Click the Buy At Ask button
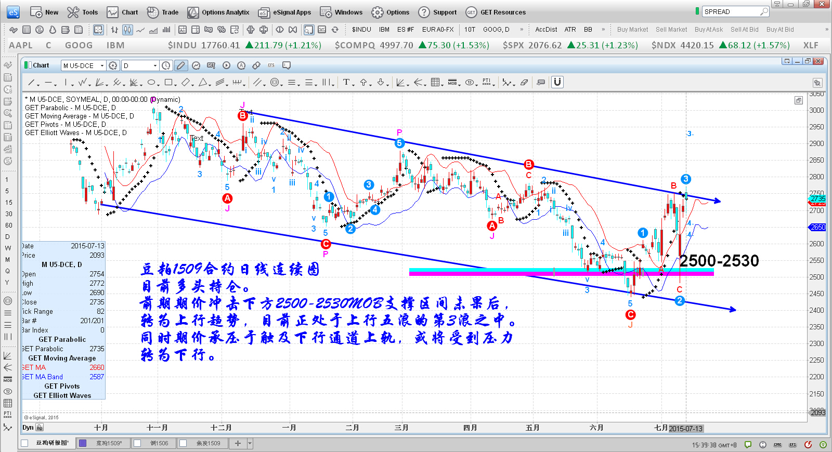832x452 pixels. [x=709, y=30]
